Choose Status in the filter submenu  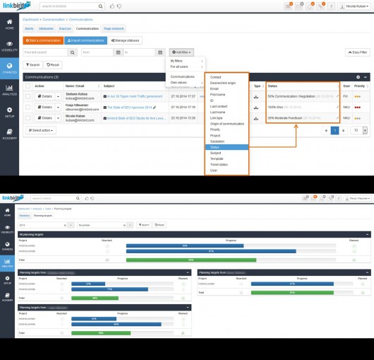pyautogui.click(x=227, y=147)
